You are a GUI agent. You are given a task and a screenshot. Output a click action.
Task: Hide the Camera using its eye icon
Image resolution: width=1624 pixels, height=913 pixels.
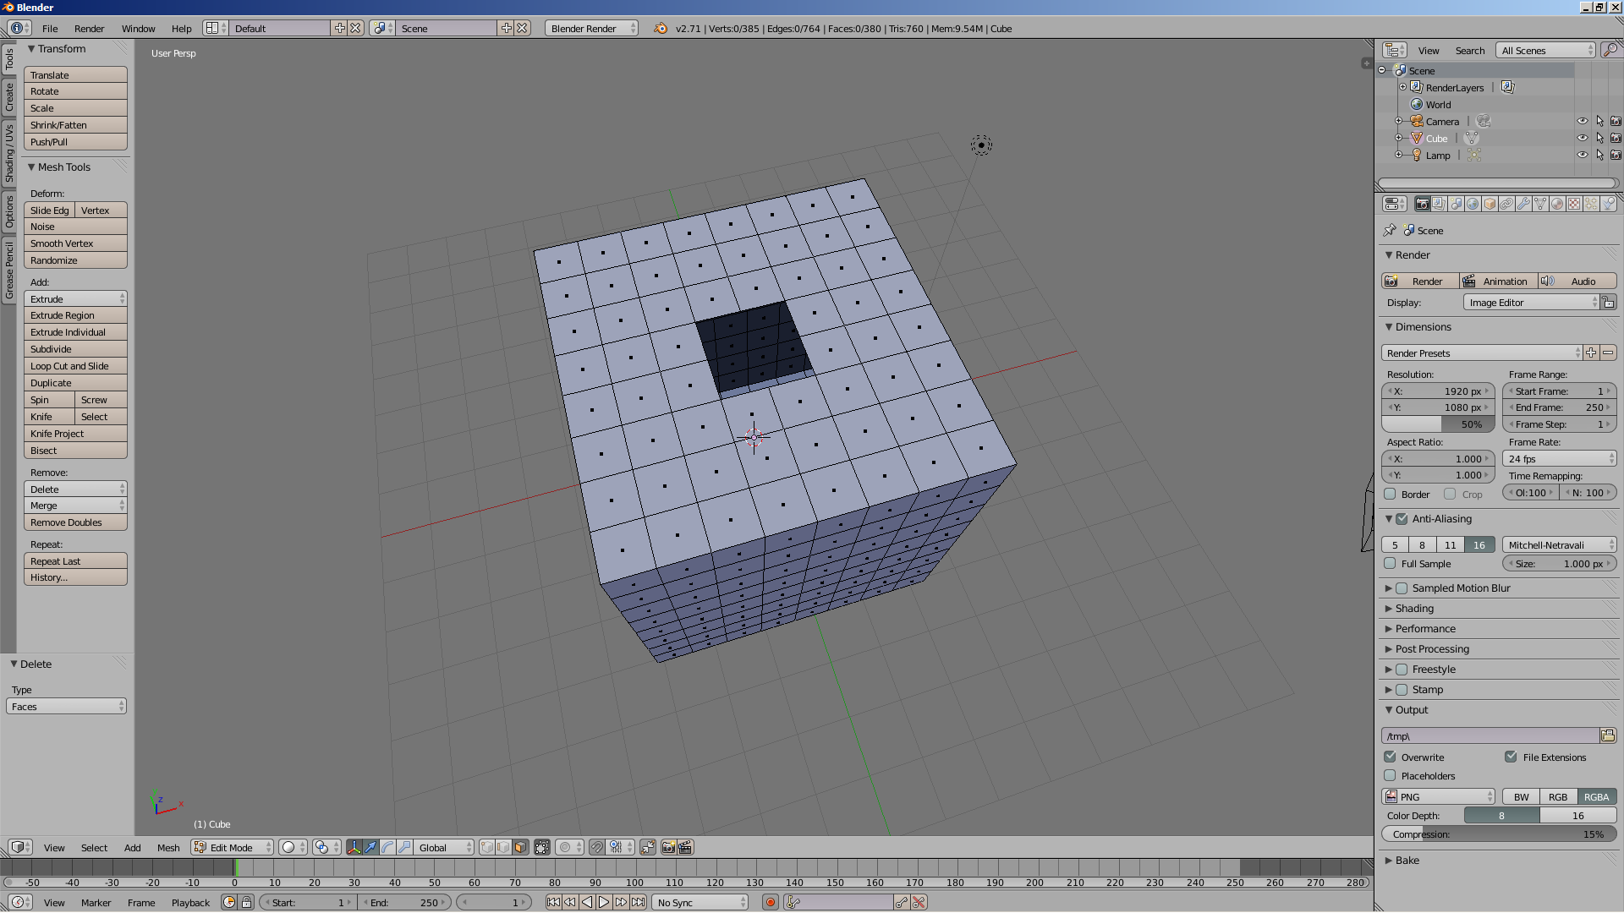point(1582,121)
